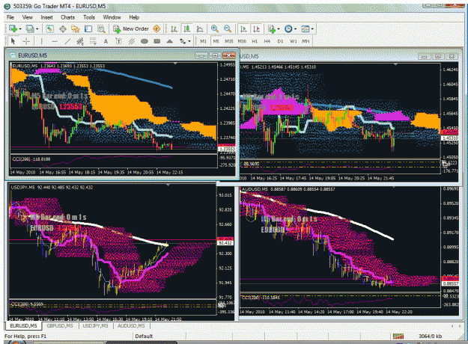Click the arrows objects icon
Screen dimensions: 468x344
(x=183, y=41)
